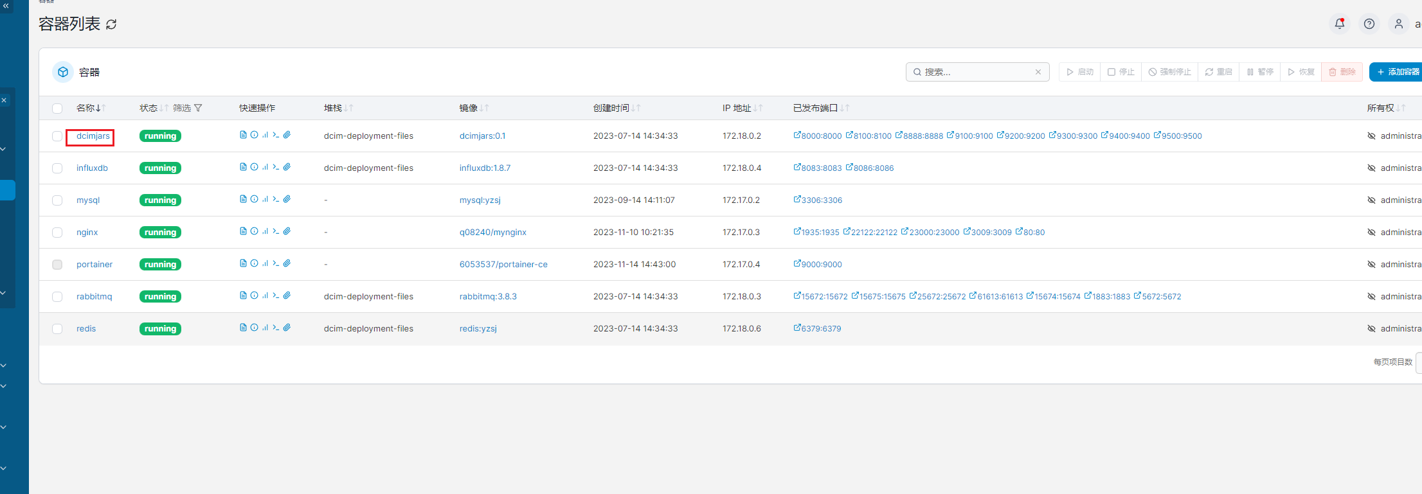The height and width of the screenshot is (494, 1422).
Task: Open exec console icon for mysql container
Action: [276, 199]
